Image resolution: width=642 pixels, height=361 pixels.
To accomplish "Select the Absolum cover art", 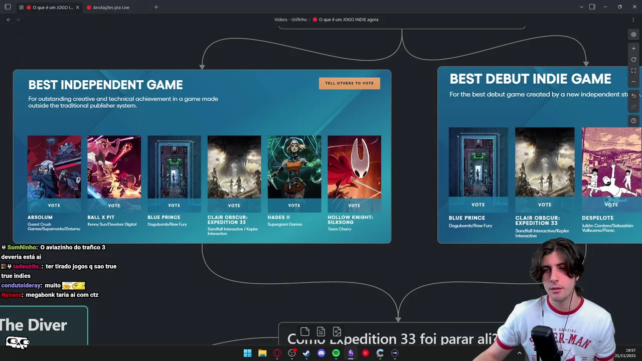I will point(54,167).
